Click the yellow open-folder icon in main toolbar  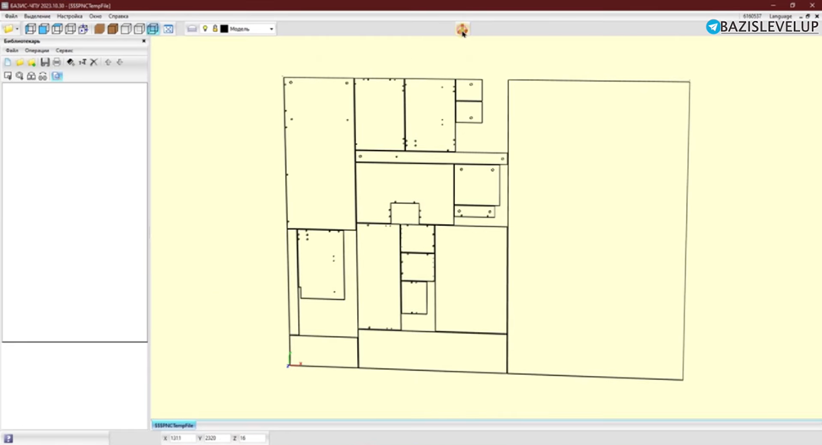8,29
